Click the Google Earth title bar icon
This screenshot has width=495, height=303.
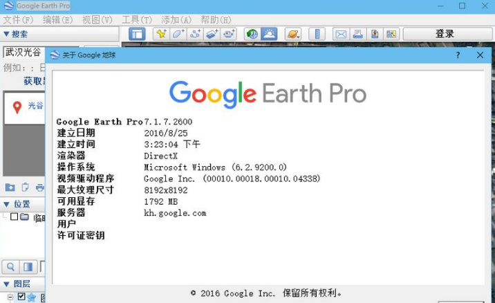pyautogui.click(x=8, y=6)
